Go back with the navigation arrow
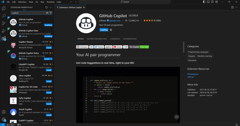Image resolution: width=240 pixels, height=126 pixels. point(71,2)
